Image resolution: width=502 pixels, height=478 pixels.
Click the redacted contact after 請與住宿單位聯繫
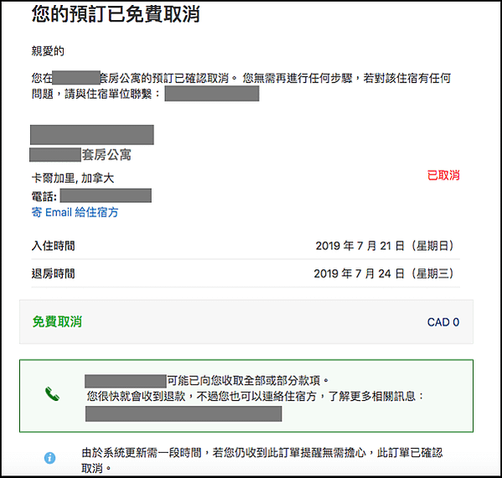click(x=212, y=94)
